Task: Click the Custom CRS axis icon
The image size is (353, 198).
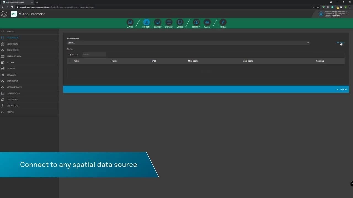Action: pos(3,106)
